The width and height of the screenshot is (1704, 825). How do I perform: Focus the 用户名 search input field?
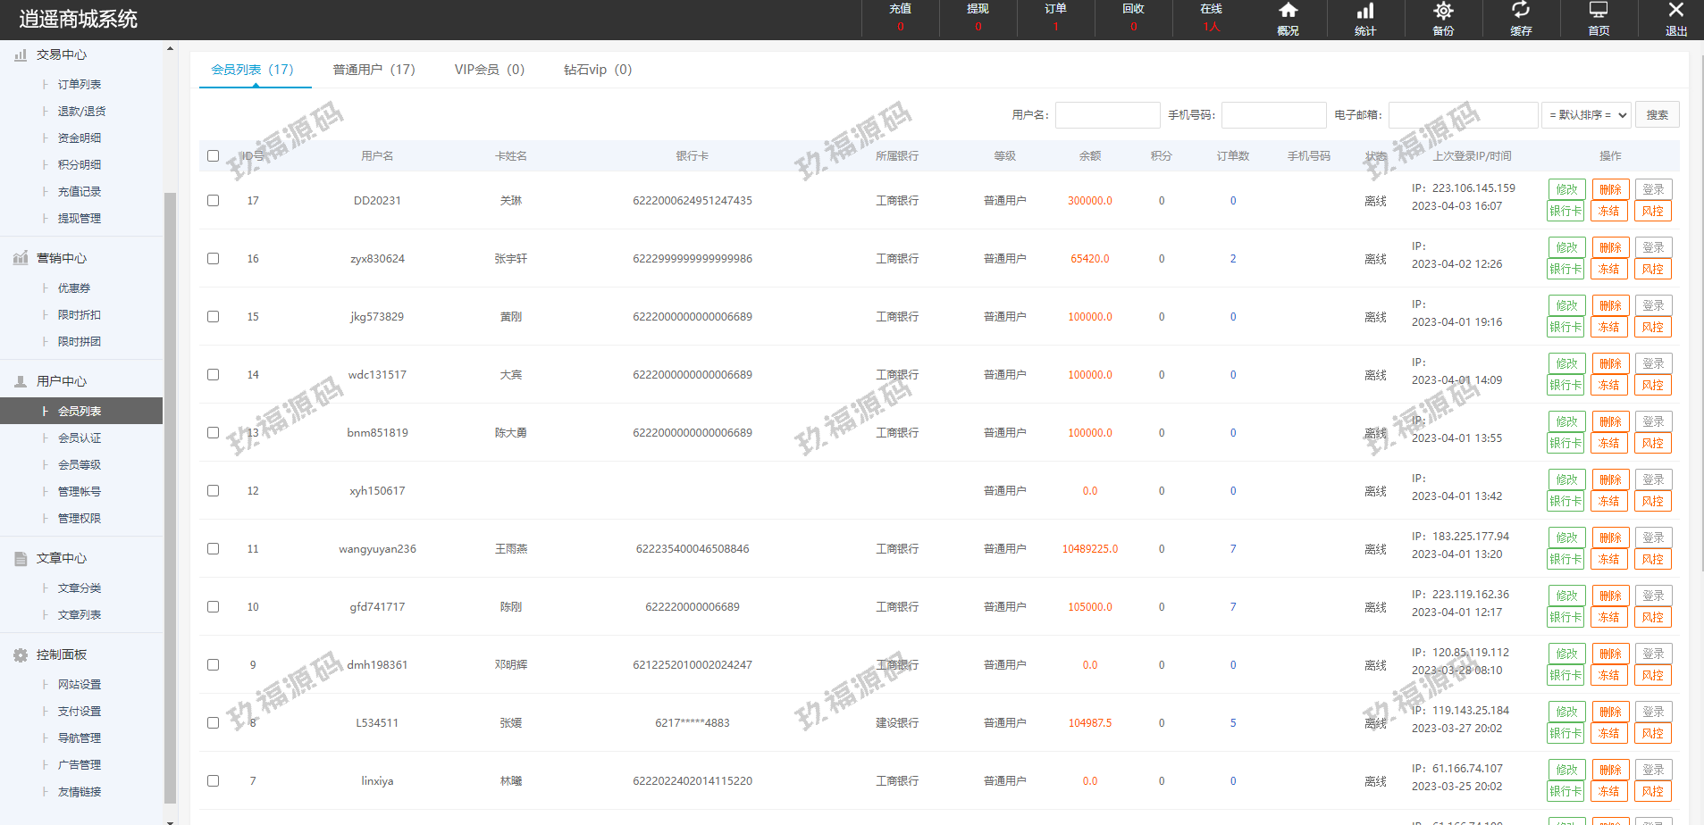coord(1107,115)
